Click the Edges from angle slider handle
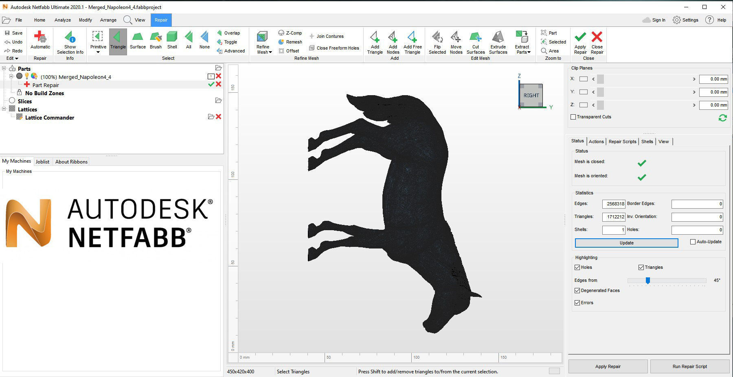 (x=647, y=280)
